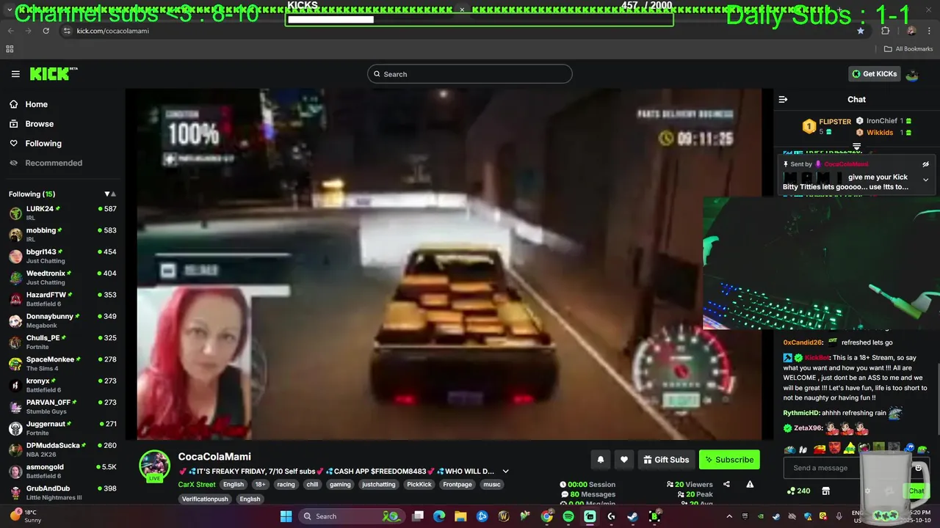Screen dimensions: 940x528
Task: Hide the pinned chat message
Action: pos(925,164)
